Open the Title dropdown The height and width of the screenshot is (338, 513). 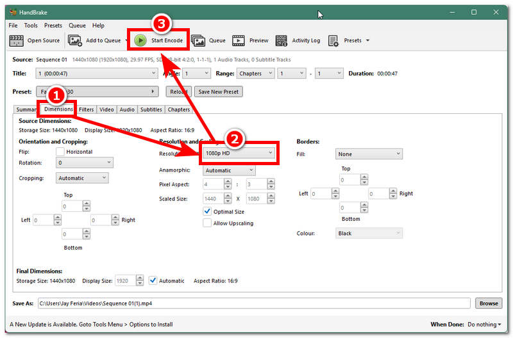[x=97, y=74]
